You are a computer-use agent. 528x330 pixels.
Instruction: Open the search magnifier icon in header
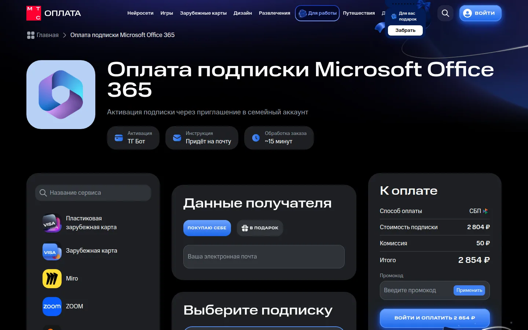[x=445, y=13]
